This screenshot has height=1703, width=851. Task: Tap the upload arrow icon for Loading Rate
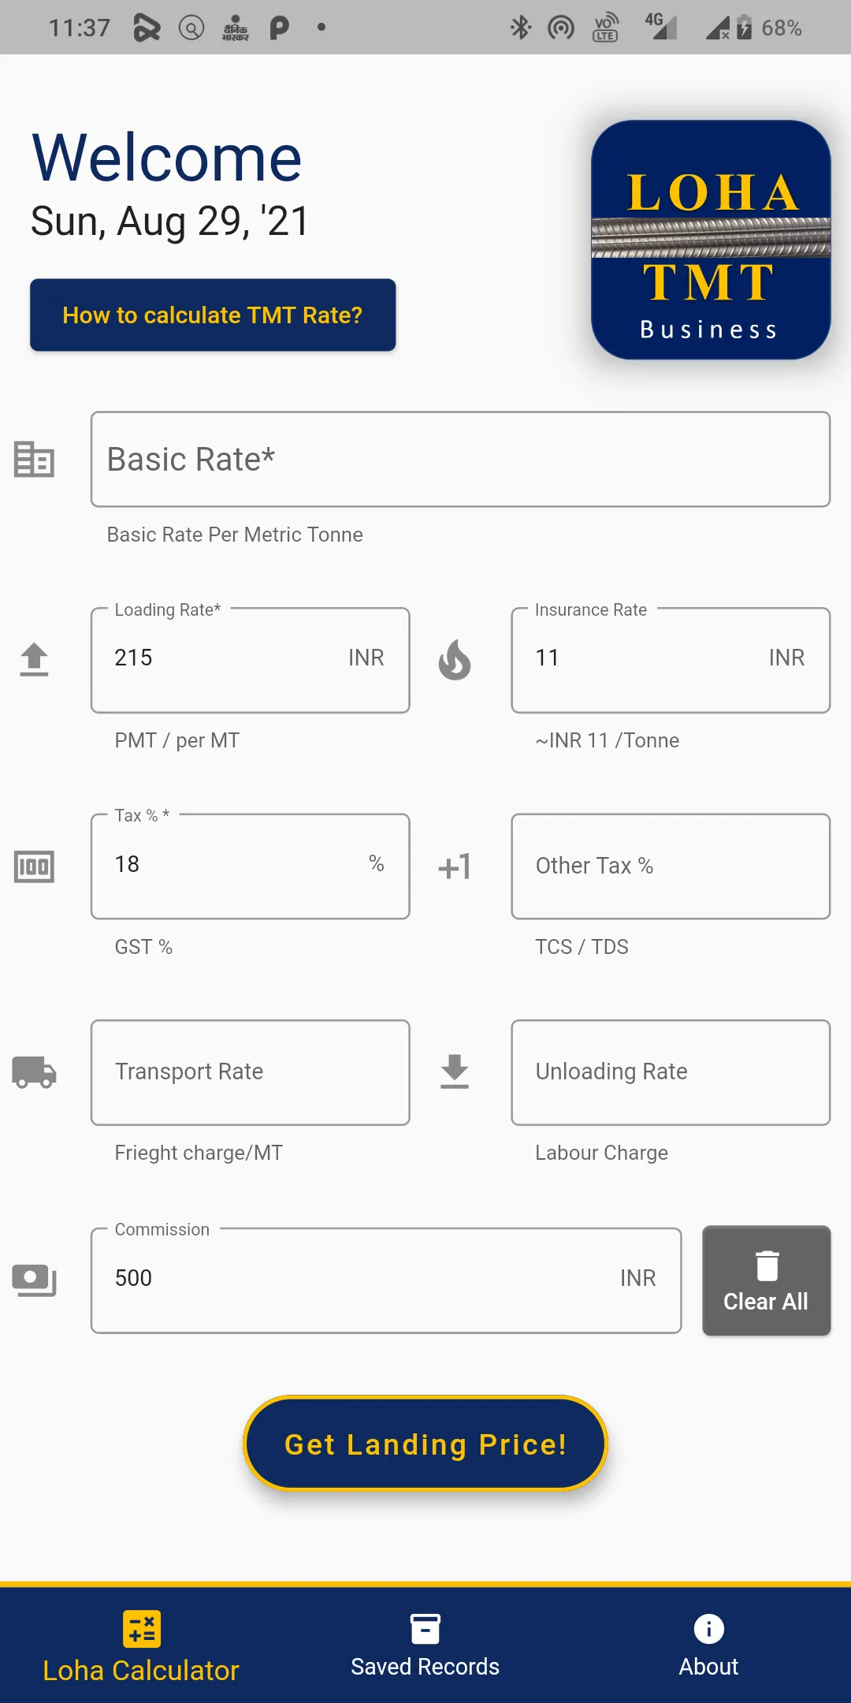click(x=34, y=660)
